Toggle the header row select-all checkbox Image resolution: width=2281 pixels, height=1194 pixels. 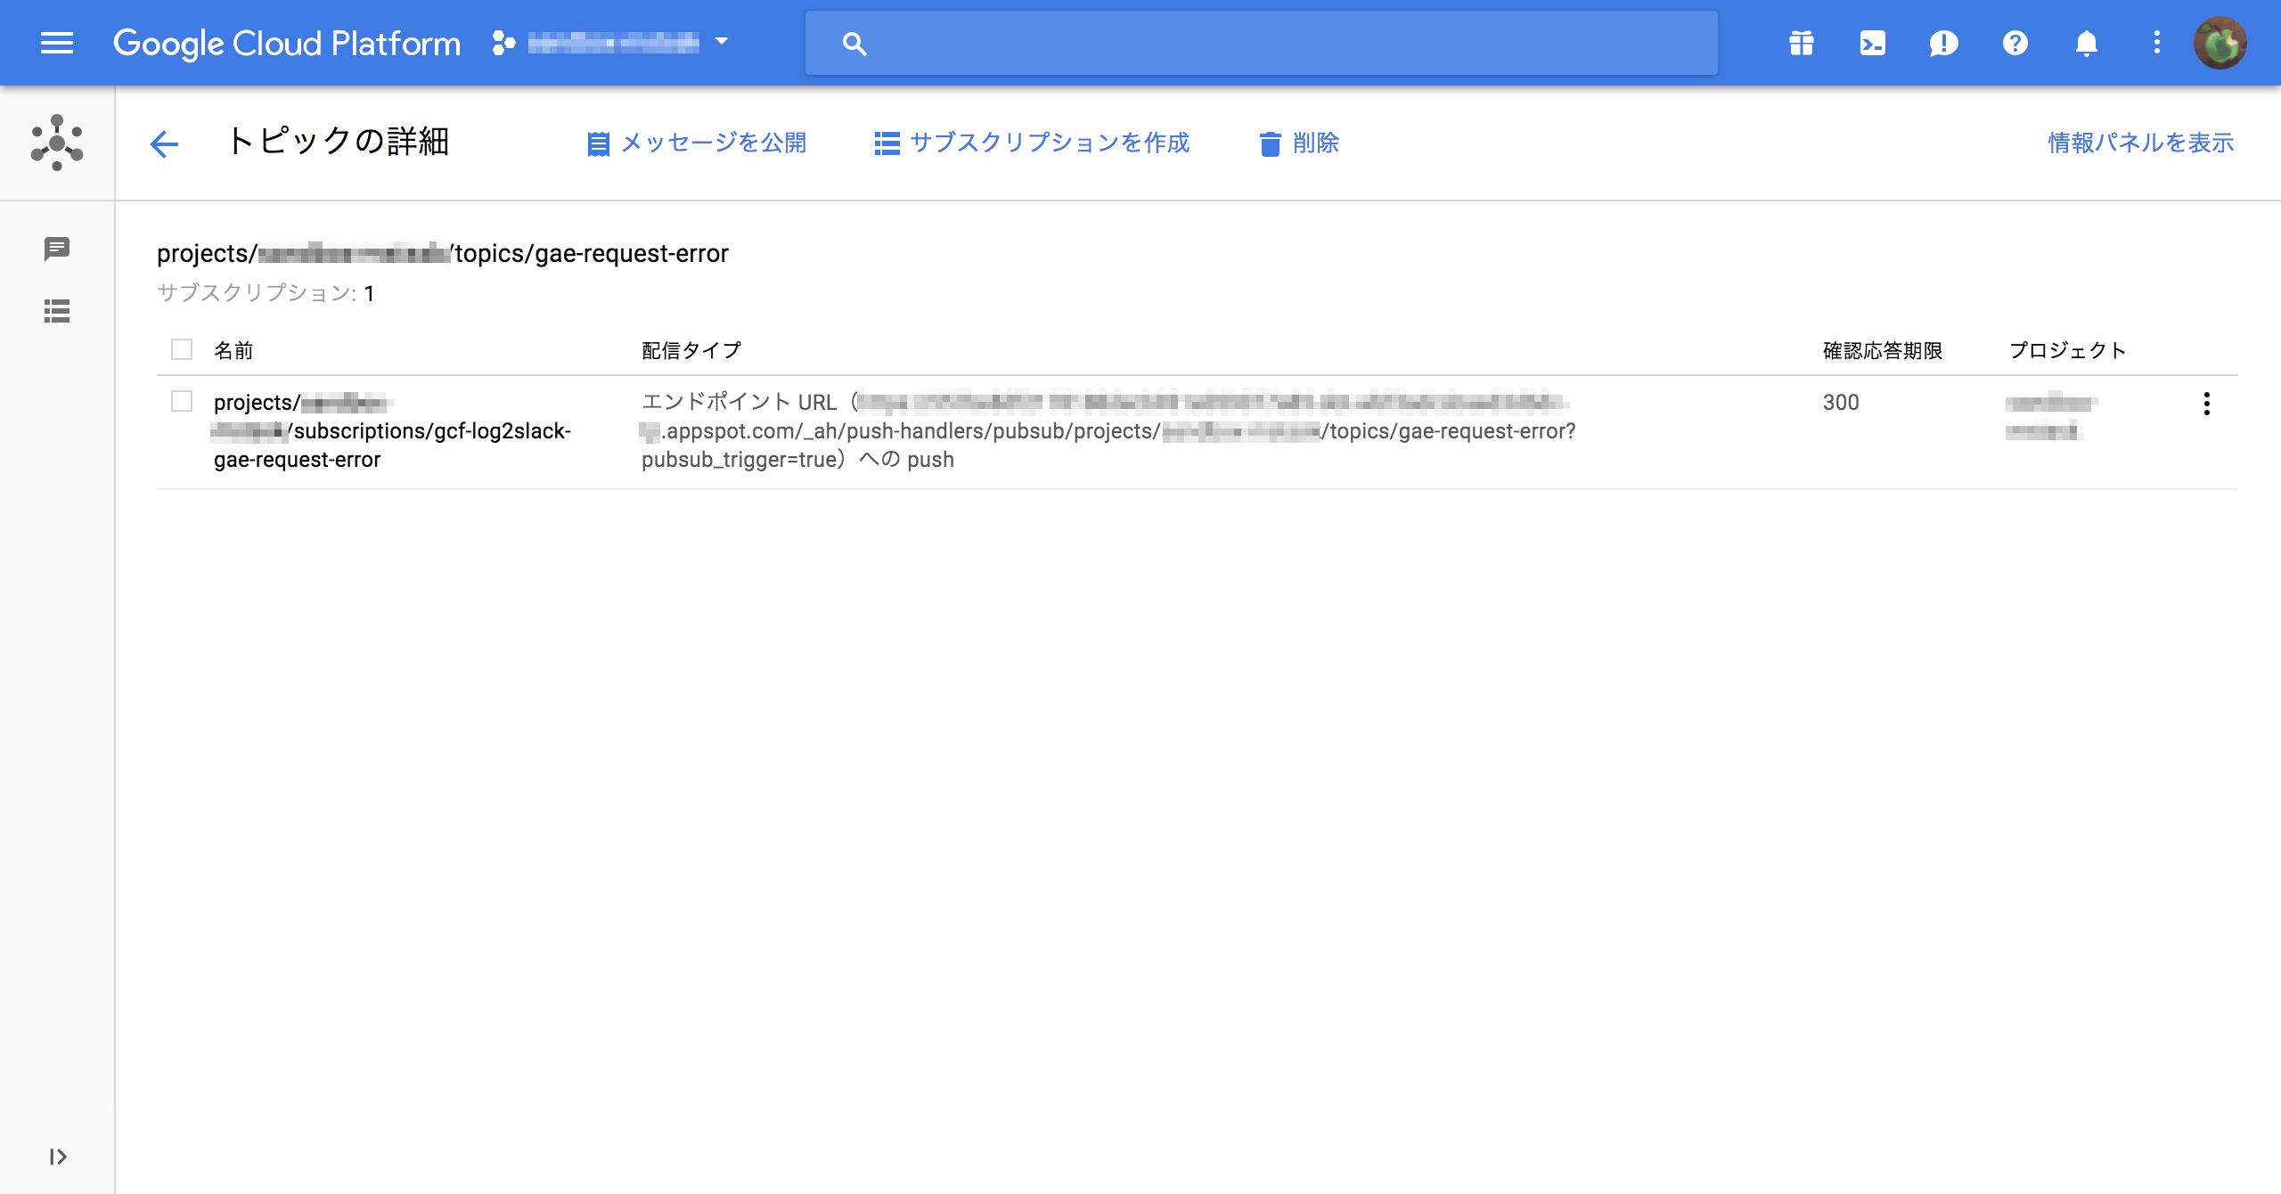(181, 348)
